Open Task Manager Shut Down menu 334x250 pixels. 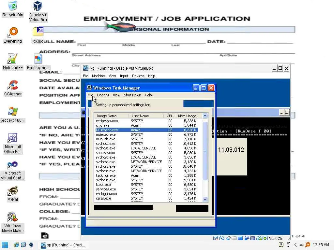[x=132, y=95]
